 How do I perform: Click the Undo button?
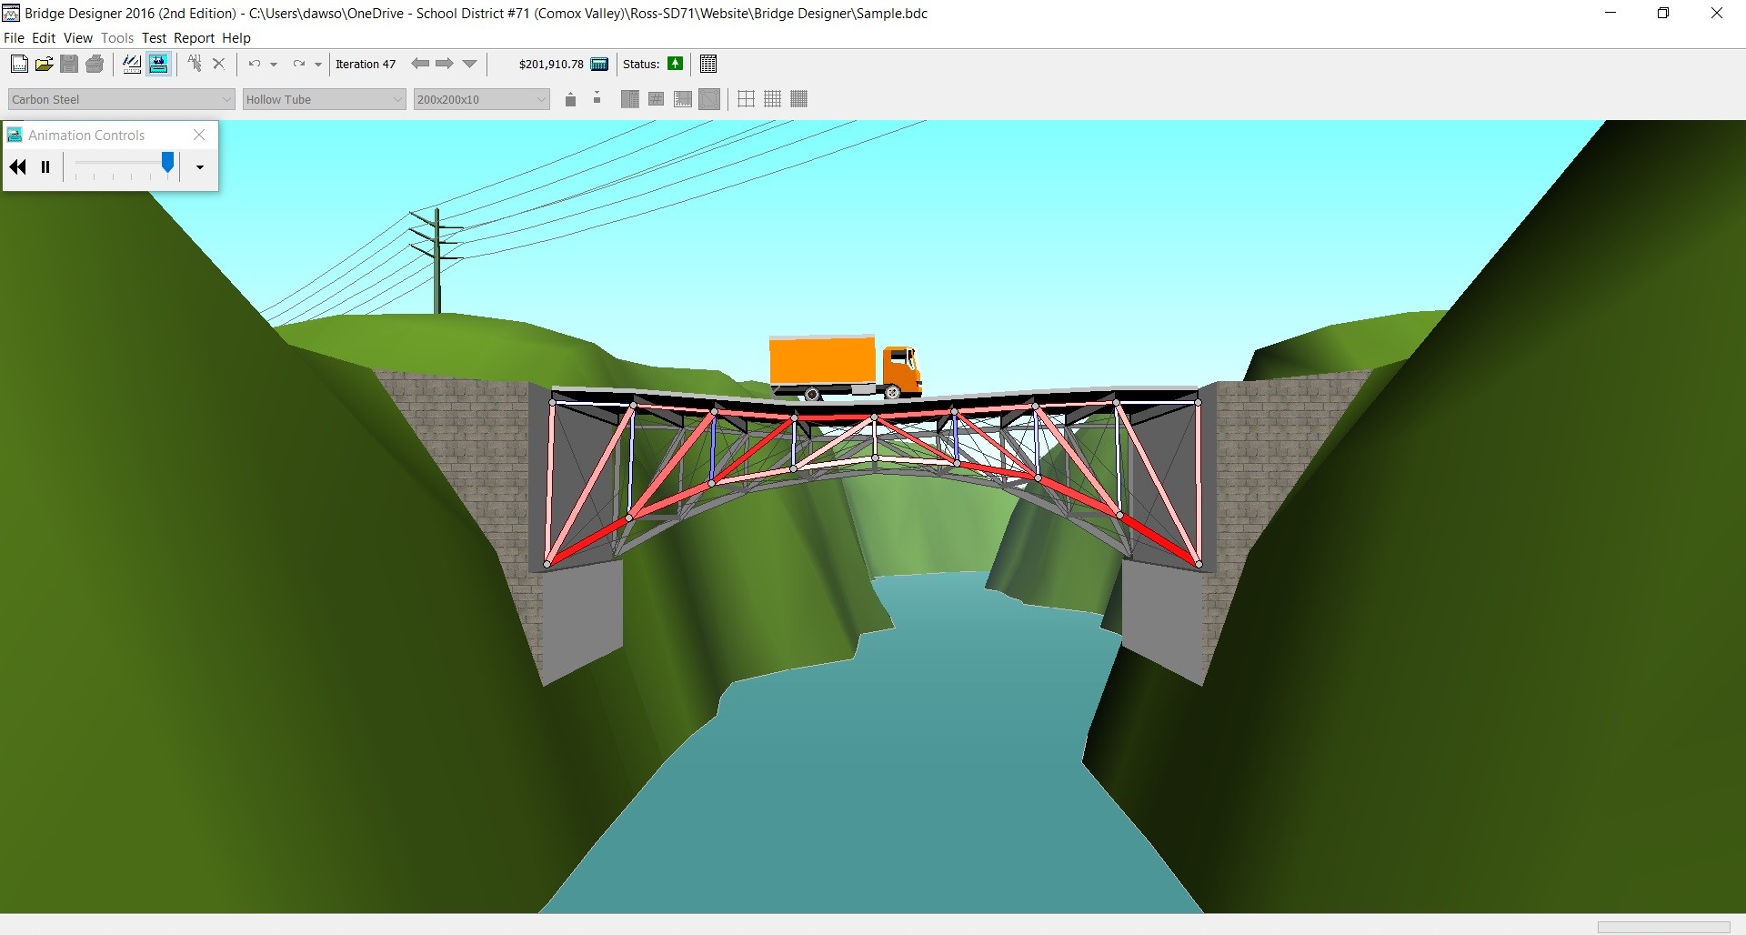[256, 64]
